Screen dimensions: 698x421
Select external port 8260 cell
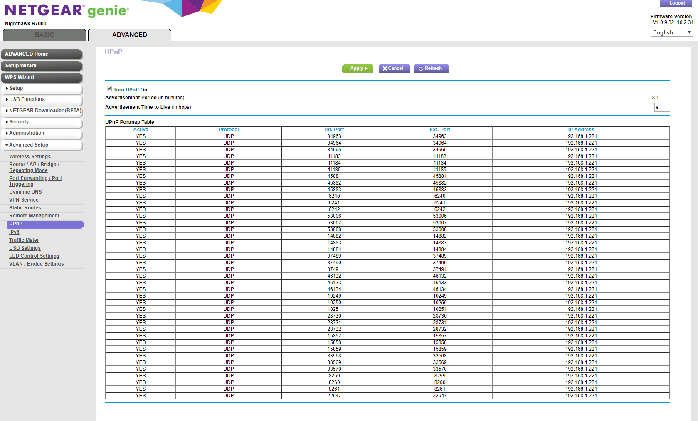[x=440, y=382]
